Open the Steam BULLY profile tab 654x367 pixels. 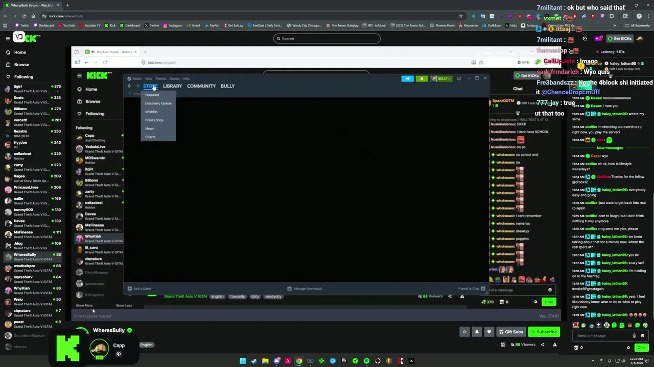[x=227, y=86]
